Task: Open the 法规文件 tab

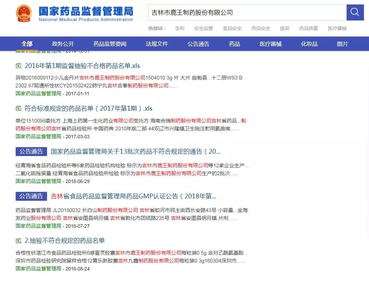Action: 157,44
